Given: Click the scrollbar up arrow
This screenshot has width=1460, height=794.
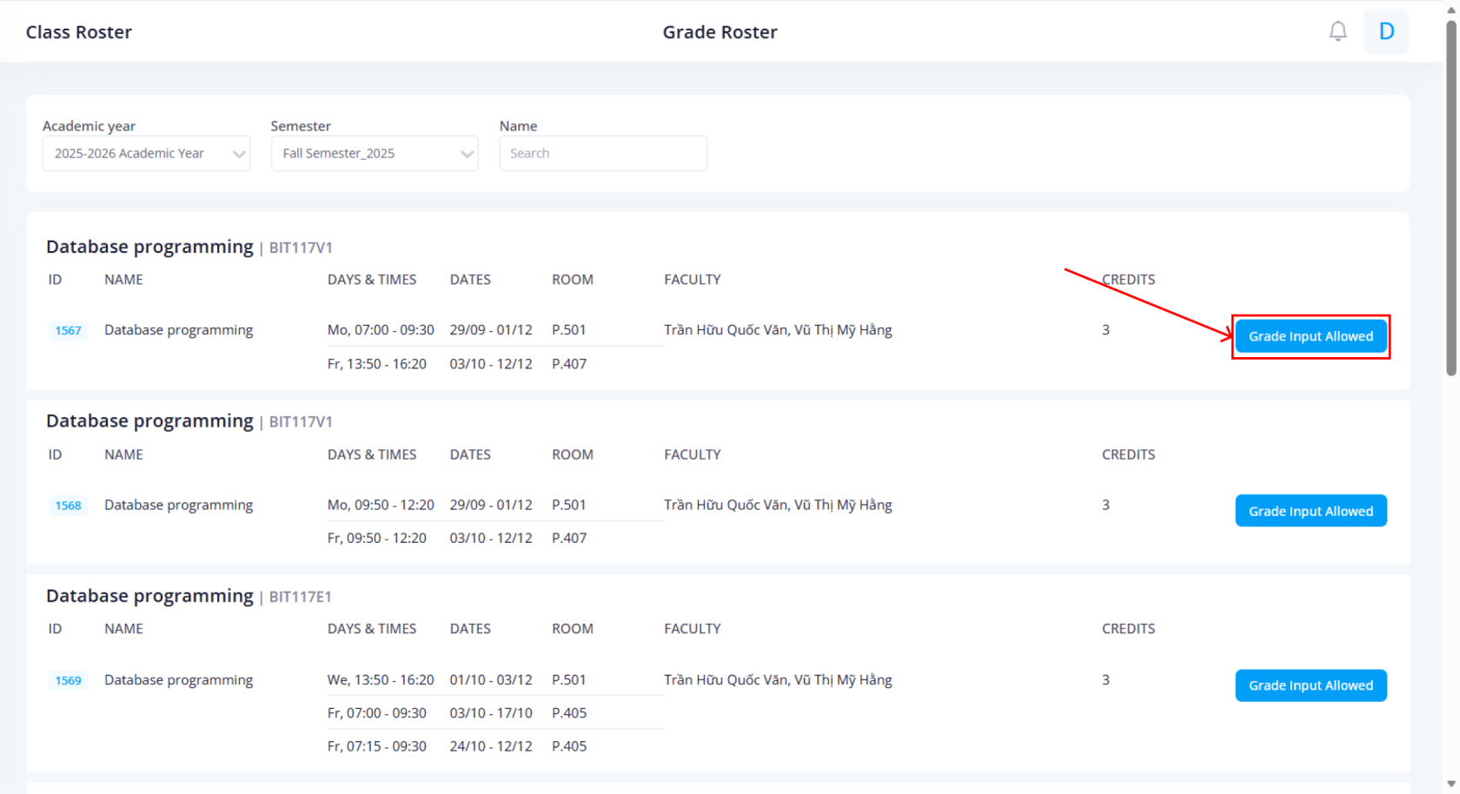Looking at the screenshot, I should (x=1450, y=9).
